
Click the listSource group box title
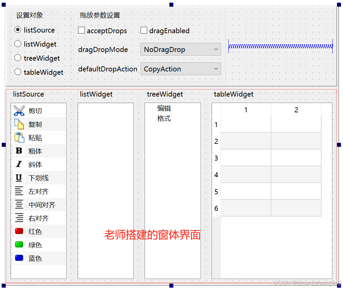tap(28, 94)
